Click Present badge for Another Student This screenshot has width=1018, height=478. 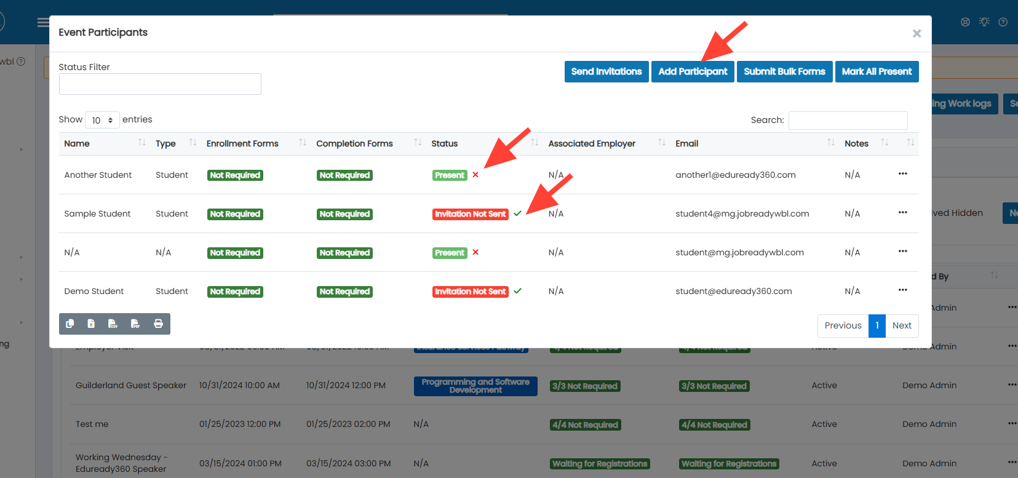point(450,175)
